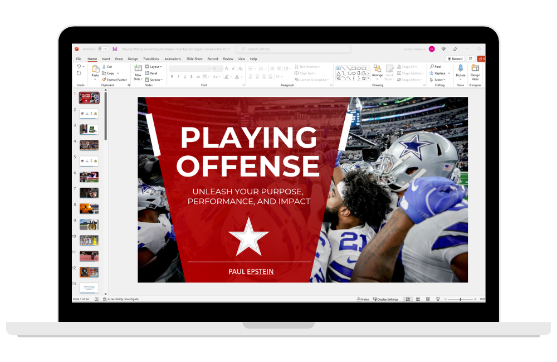Screen dimensions: 557x362
Task: Select the text box shape in gallery
Action: pyautogui.click(x=339, y=68)
